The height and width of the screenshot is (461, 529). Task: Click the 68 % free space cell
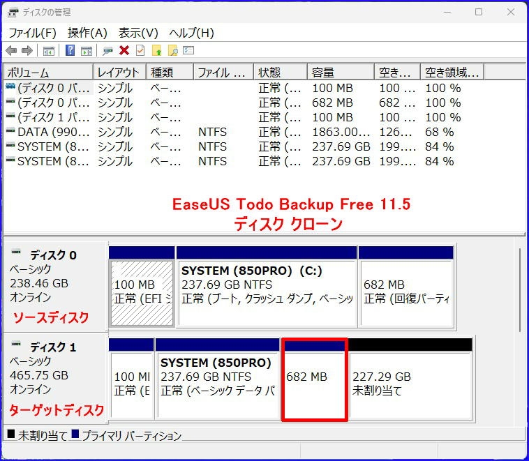click(439, 132)
